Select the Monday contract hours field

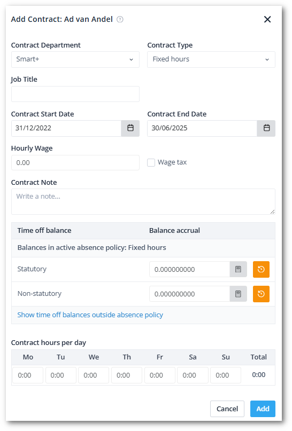coord(28,375)
